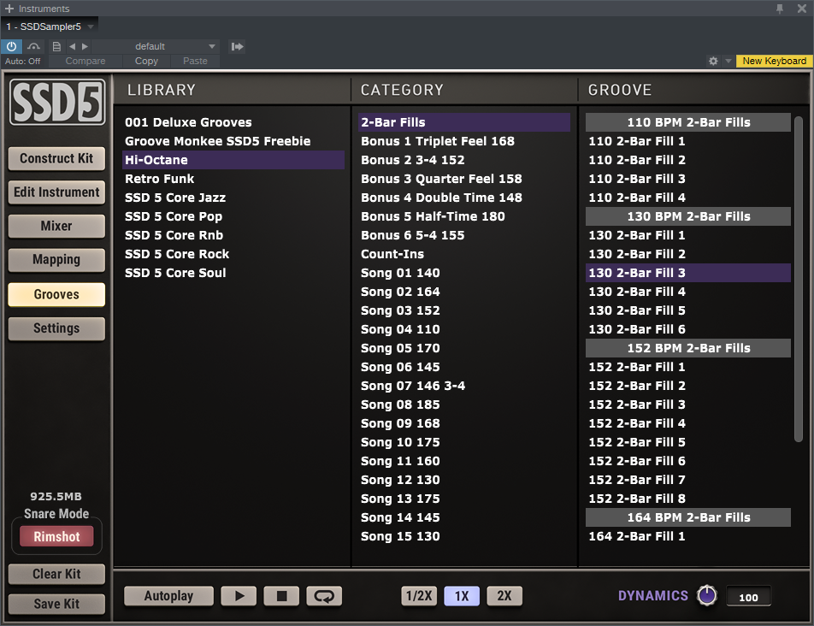Click the Dynamics value field 100
Image resolution: width=814 pixels, height=626 pixels.
[748, 597]
